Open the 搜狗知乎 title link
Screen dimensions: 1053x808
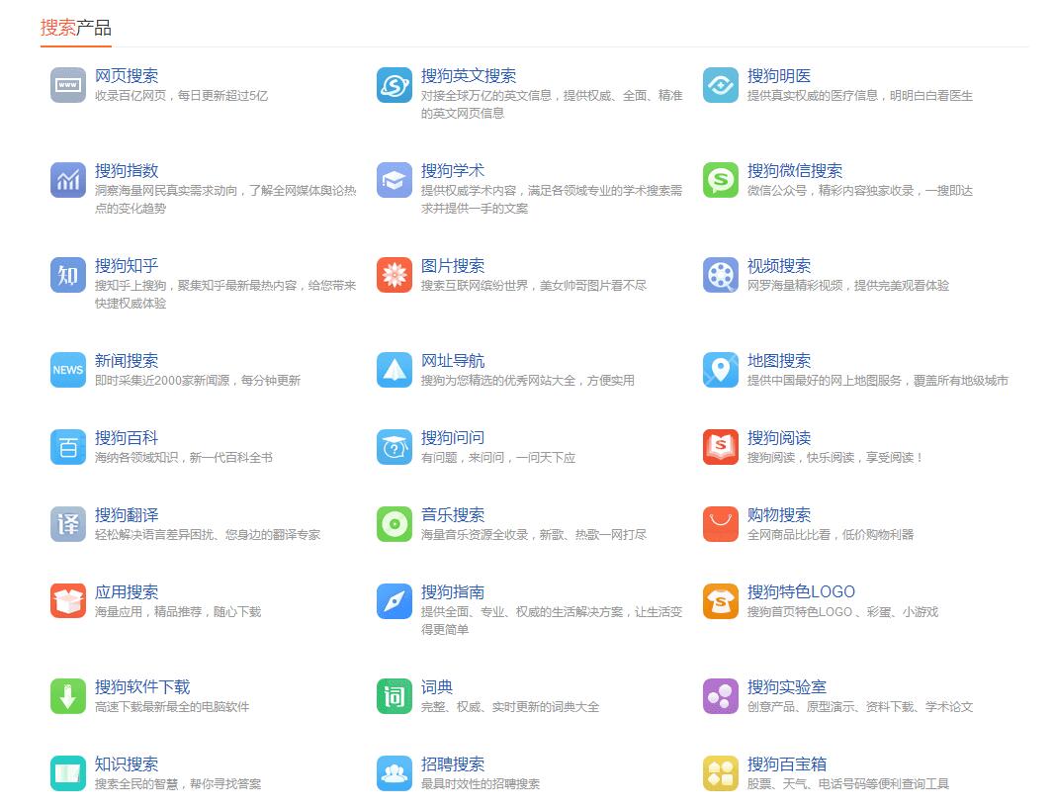coord(127,265)
